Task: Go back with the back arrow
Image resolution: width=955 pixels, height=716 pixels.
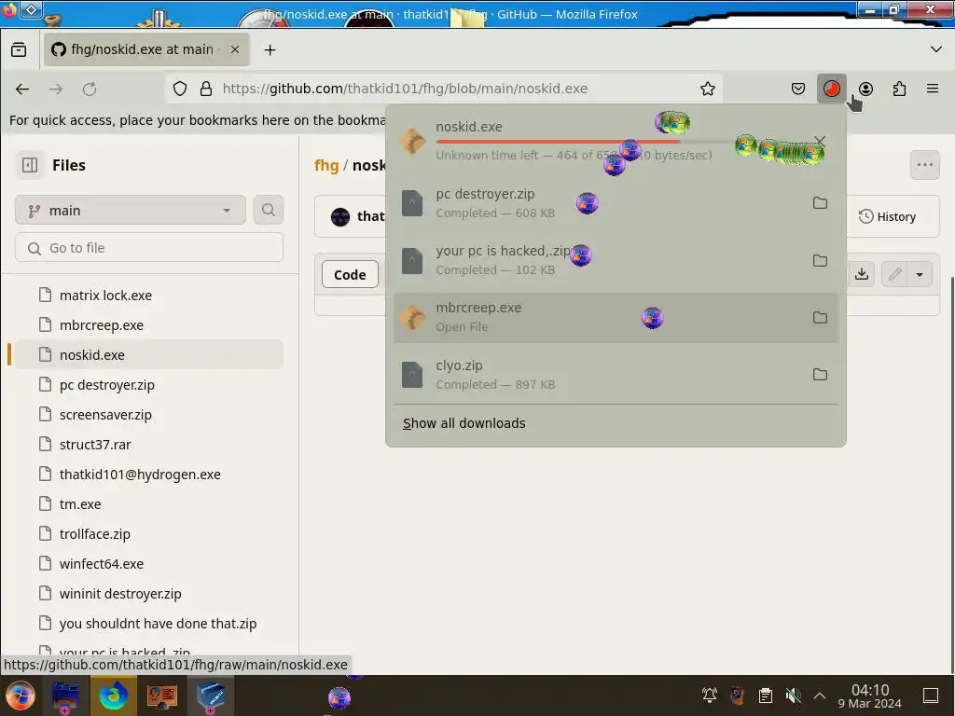Action: tap(22, 89)
